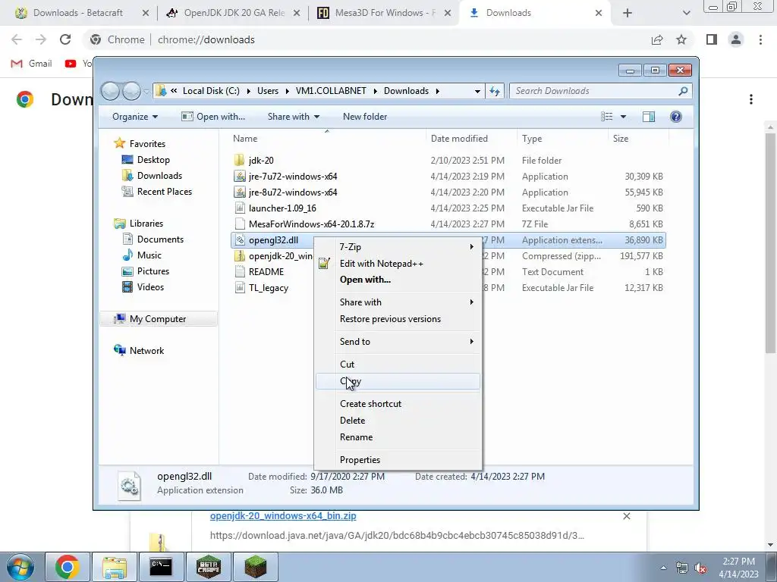777x582 pixels.
Task: Click the refresh icon beside address bar
Action: (495, 91)
